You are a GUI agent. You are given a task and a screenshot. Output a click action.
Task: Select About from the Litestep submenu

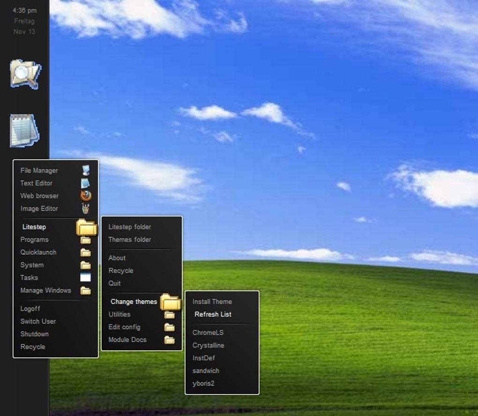(x=117, y=258)
